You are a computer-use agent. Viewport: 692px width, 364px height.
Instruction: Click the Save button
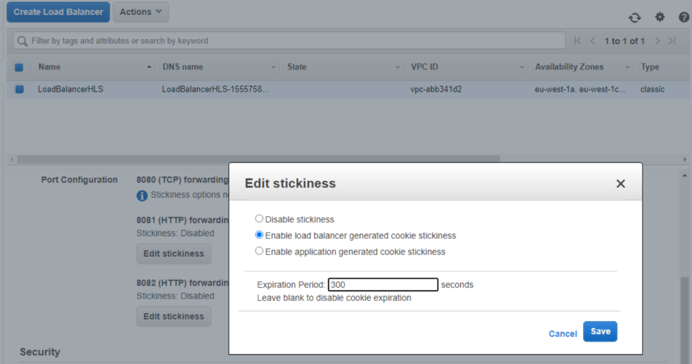(600, 332)
